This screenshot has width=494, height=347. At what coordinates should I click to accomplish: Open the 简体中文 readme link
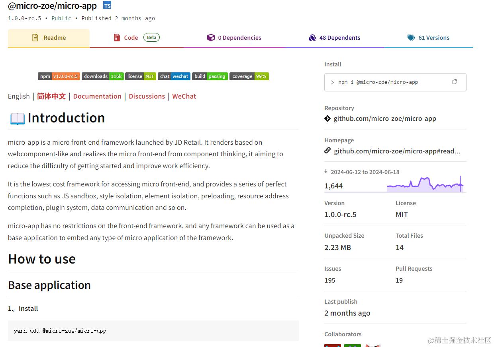point(51,96)
